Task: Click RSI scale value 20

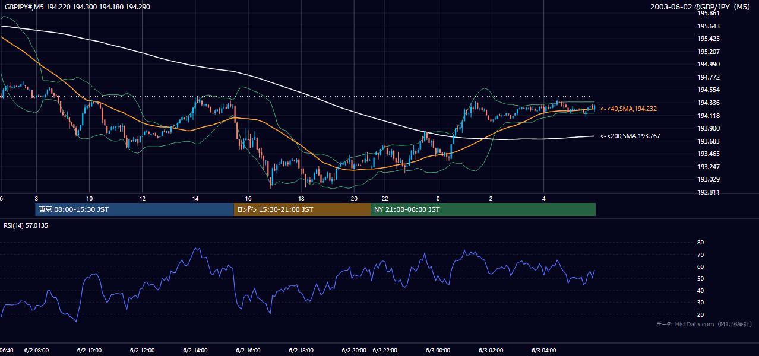Action: pos(700,314)
